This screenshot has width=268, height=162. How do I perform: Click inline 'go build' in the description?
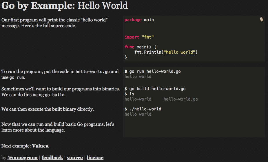[55, 95]
